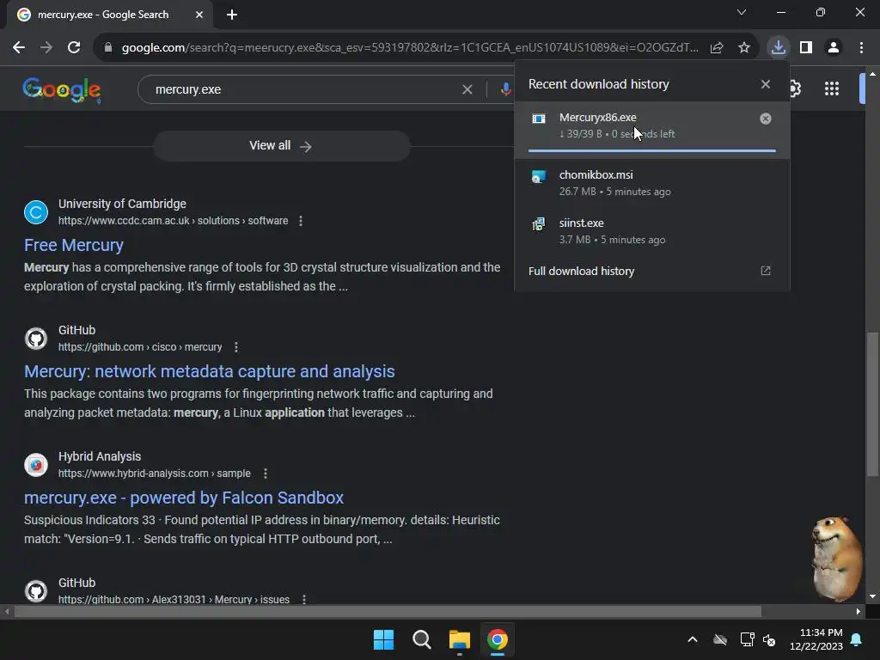The width and height of the screenshot is (880, 660).
Task: Open the Mercuryx86.exe download entry
Action: tap(652, 129)
